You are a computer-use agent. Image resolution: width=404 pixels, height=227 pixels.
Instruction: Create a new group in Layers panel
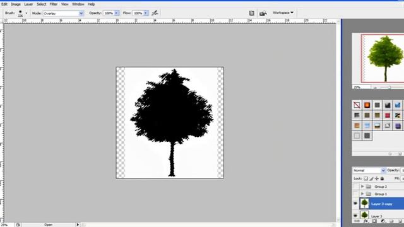pos(391,221)
